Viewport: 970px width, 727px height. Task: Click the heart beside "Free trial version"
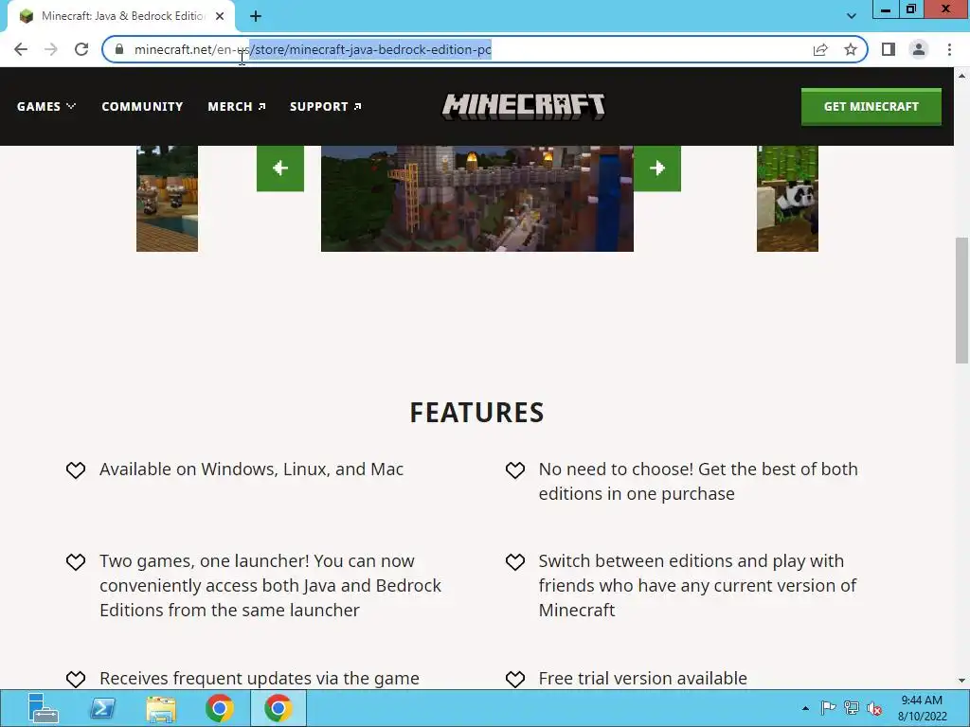tap(514, 680)
